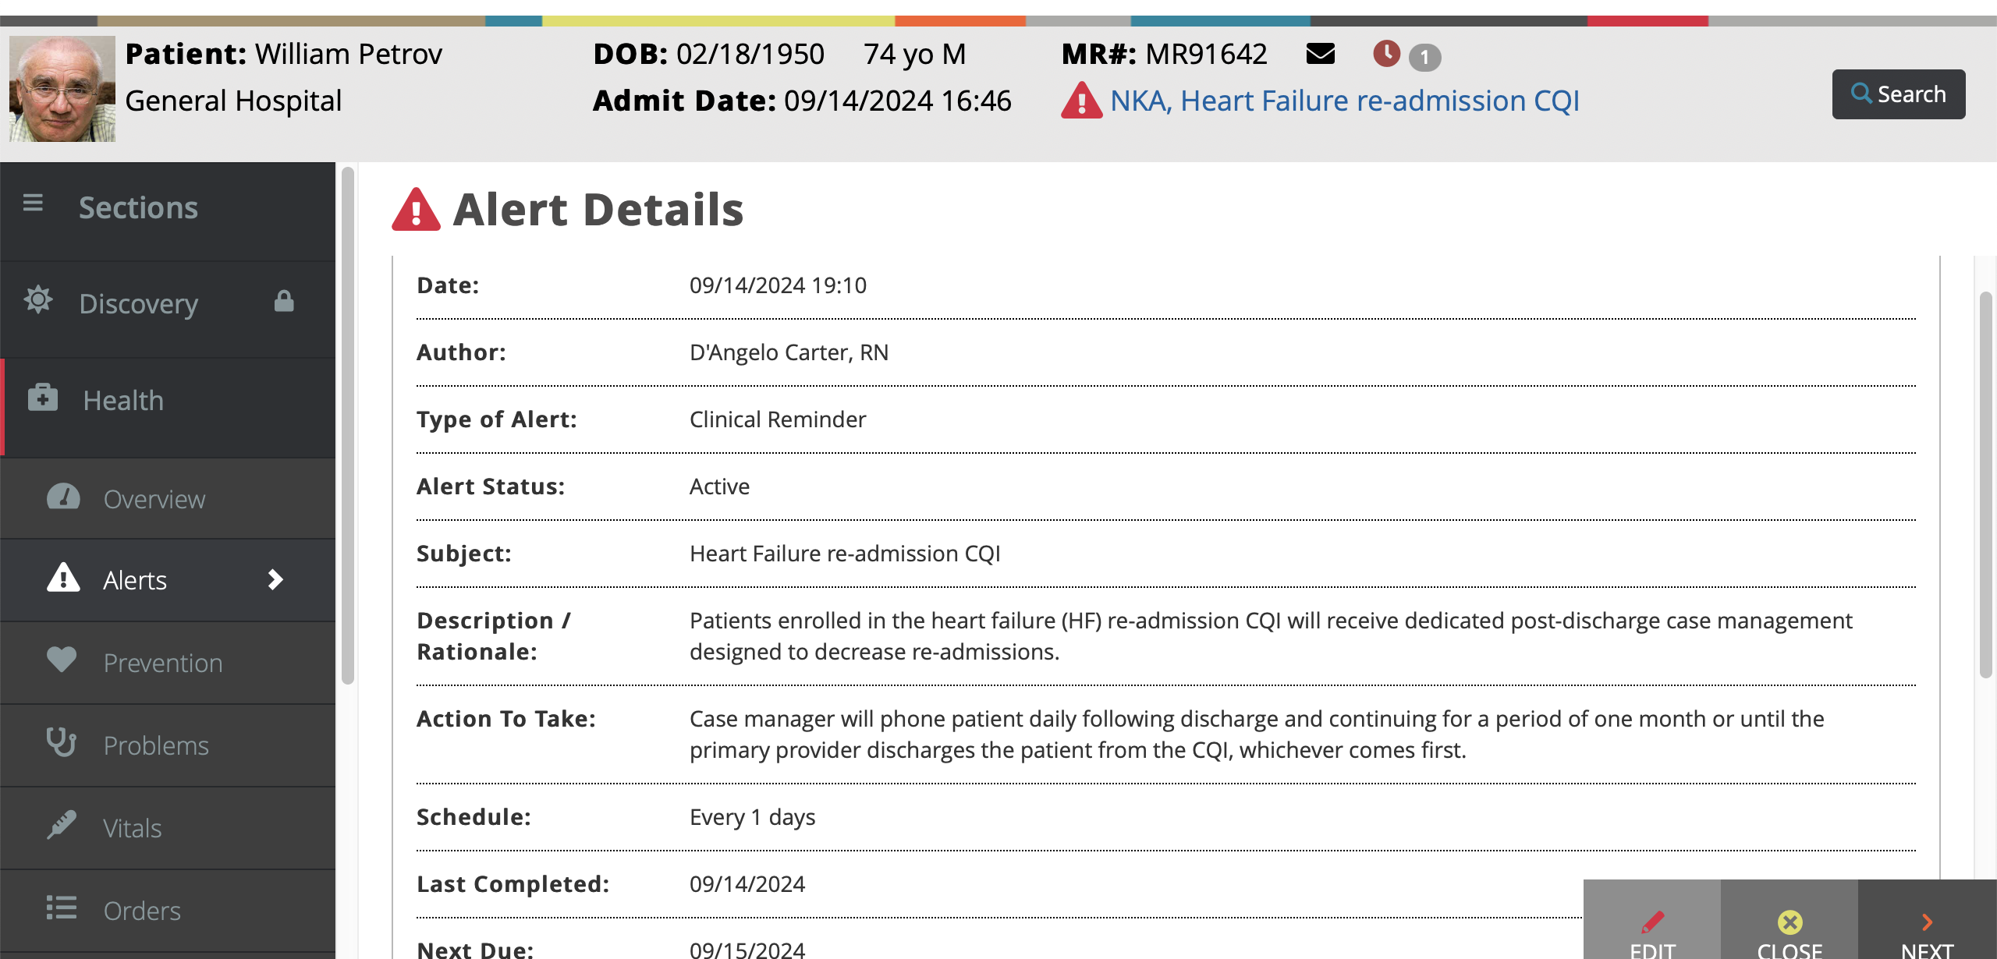The height and width of the screenshot is (959, 1997).
Task: Click the red clock reminders icon
Action: point(1386,54)
